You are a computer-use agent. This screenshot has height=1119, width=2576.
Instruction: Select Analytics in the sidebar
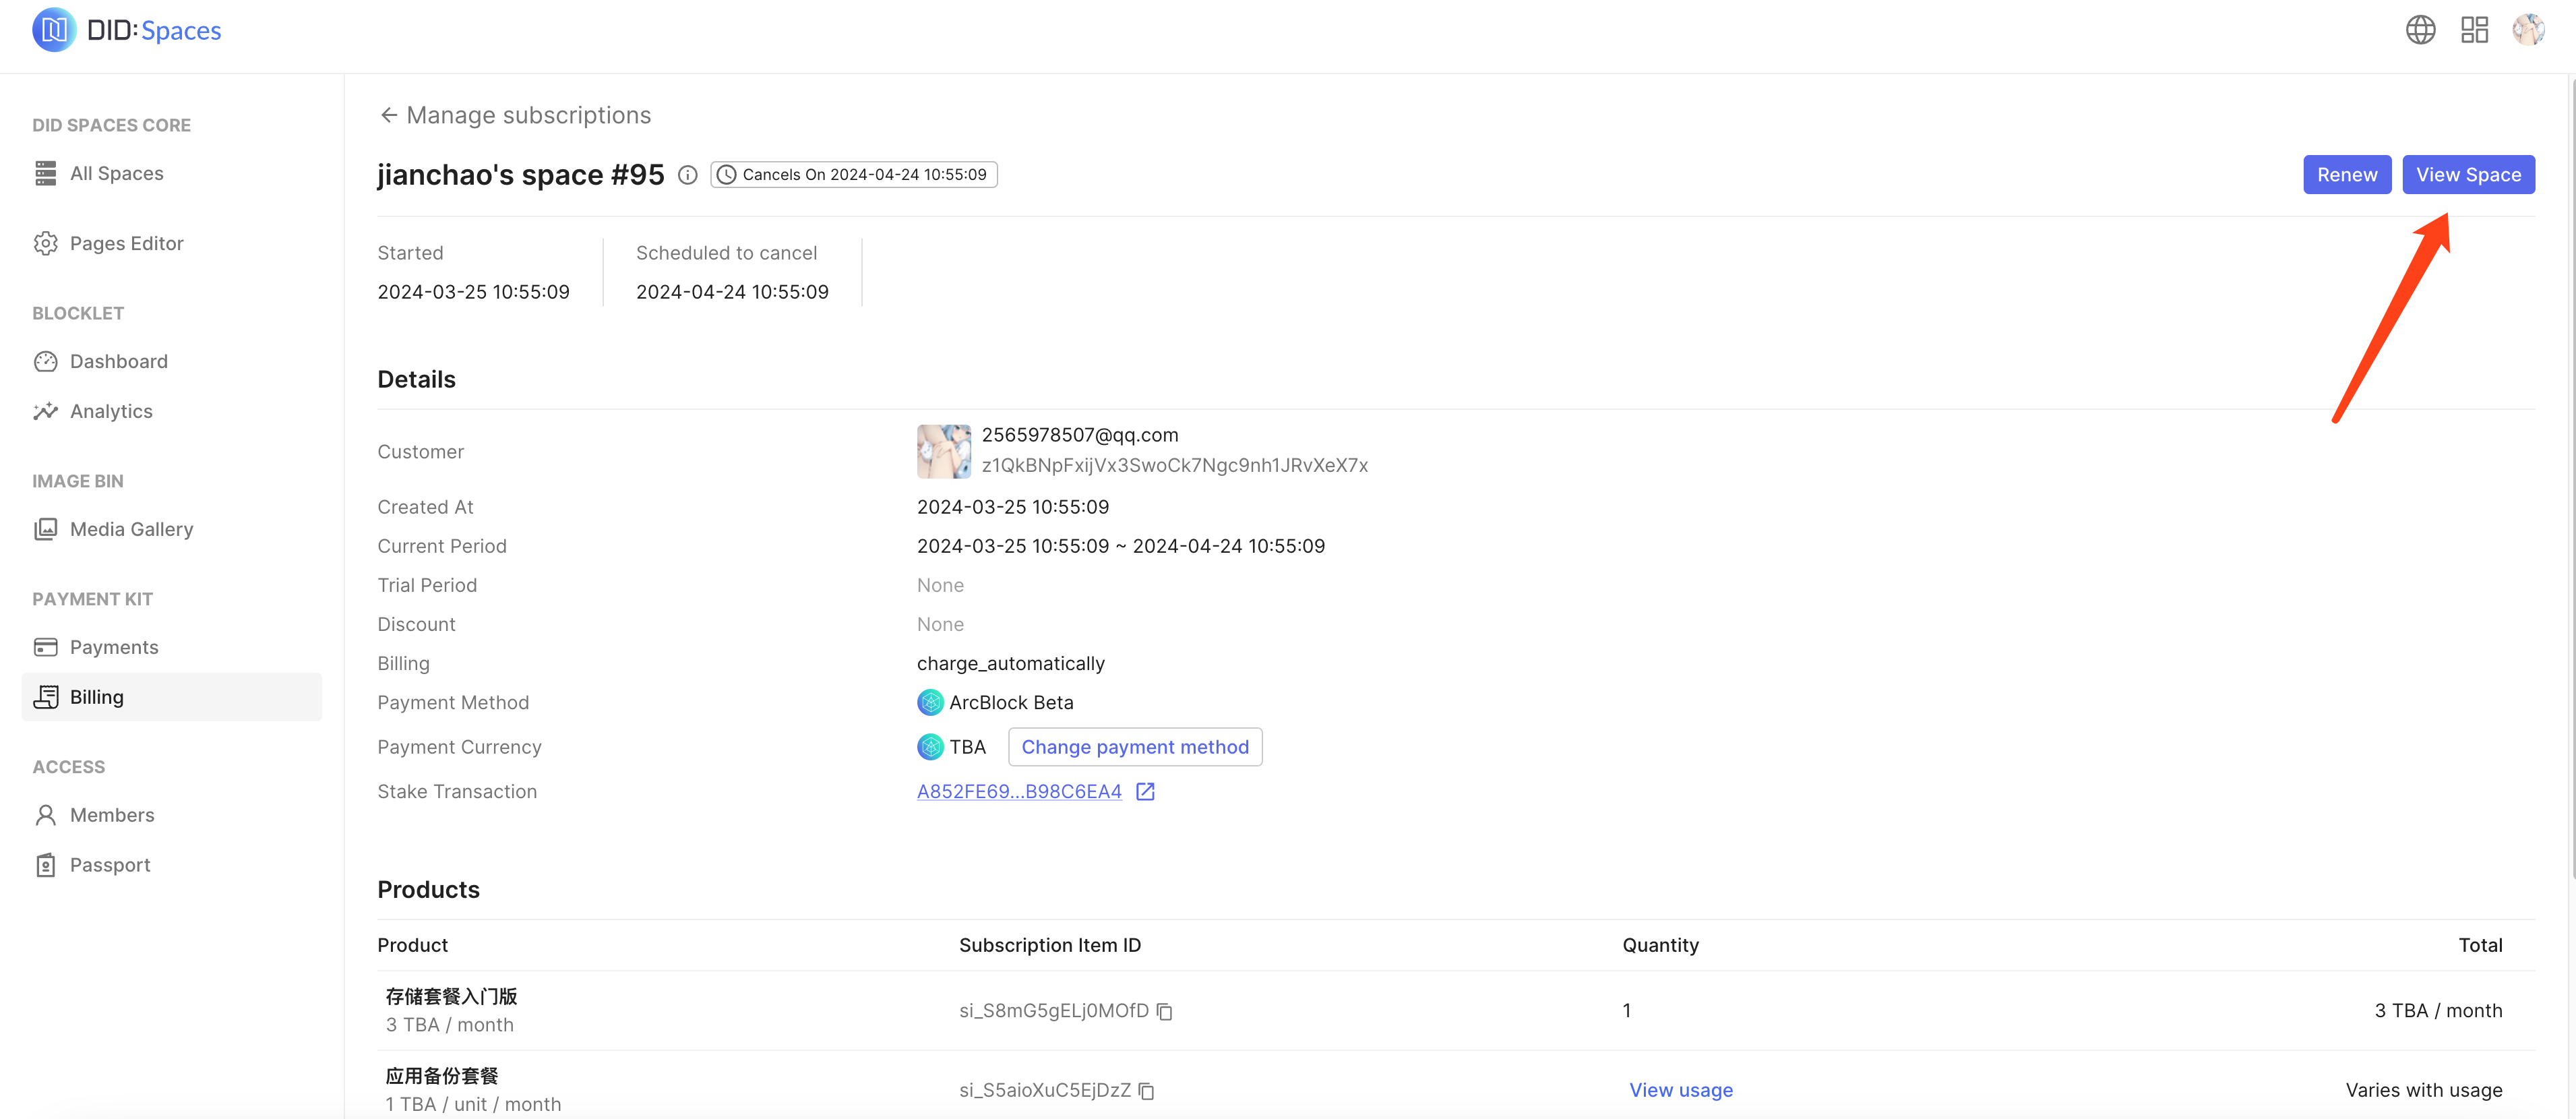pyautogui.click(x=111, y=412)
